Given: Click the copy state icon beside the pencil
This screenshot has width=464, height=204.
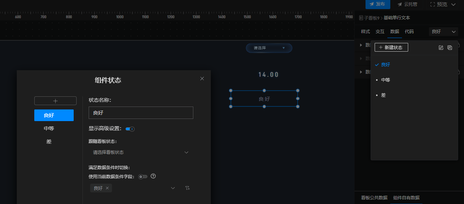Looking at the screenshot, I should click(x=450, y=48).
